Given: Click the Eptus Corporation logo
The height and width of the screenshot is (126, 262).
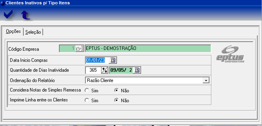Looking at the screenshot, I should pyautogui.click(x=234, y=54).
